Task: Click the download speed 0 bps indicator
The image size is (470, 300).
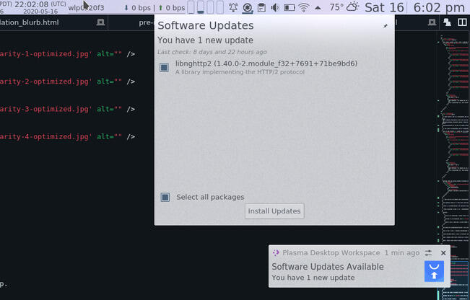Action: click(x=137, y=8)
